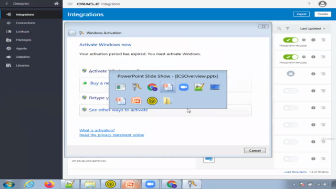Select desktop icon in task switcher
Screen dimensions: 336x189
coord(215,87)
